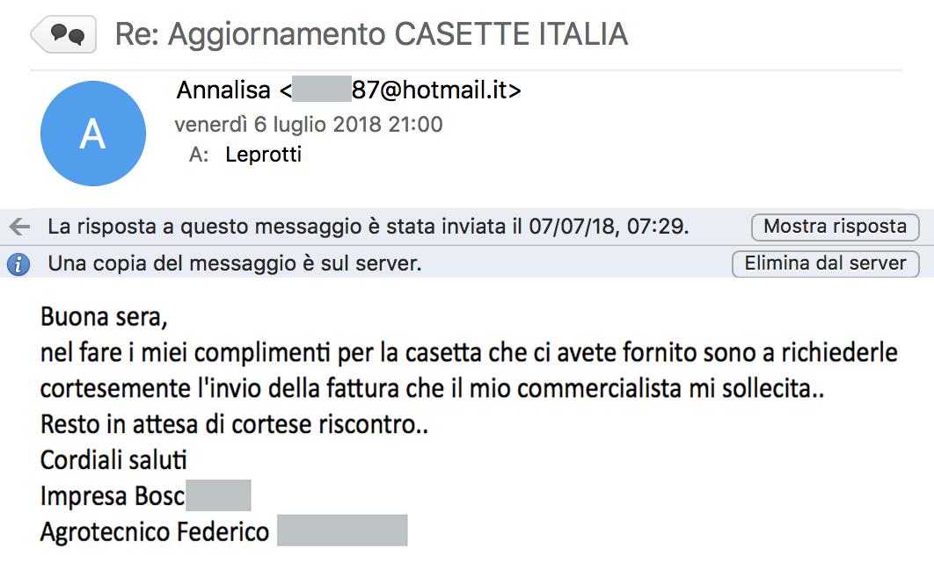Click the first body line about complimenti

[x=469, y=353]
